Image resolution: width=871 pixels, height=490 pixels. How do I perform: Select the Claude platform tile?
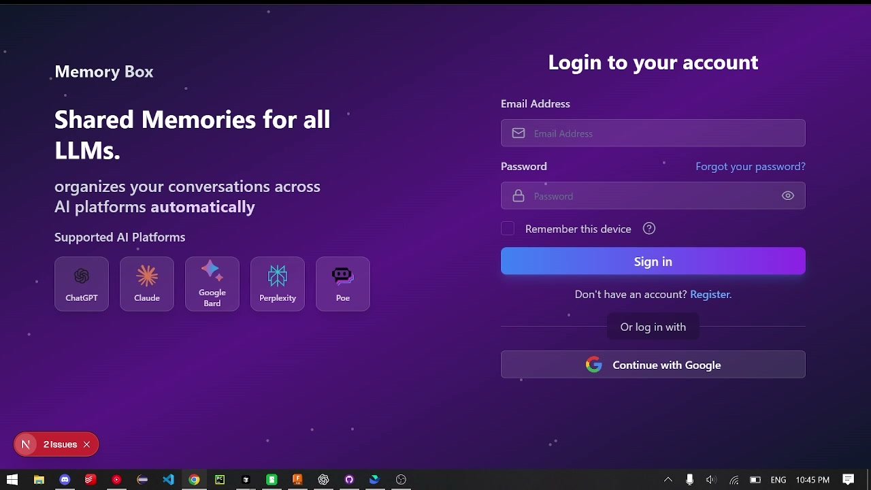(x=147, y=284)
